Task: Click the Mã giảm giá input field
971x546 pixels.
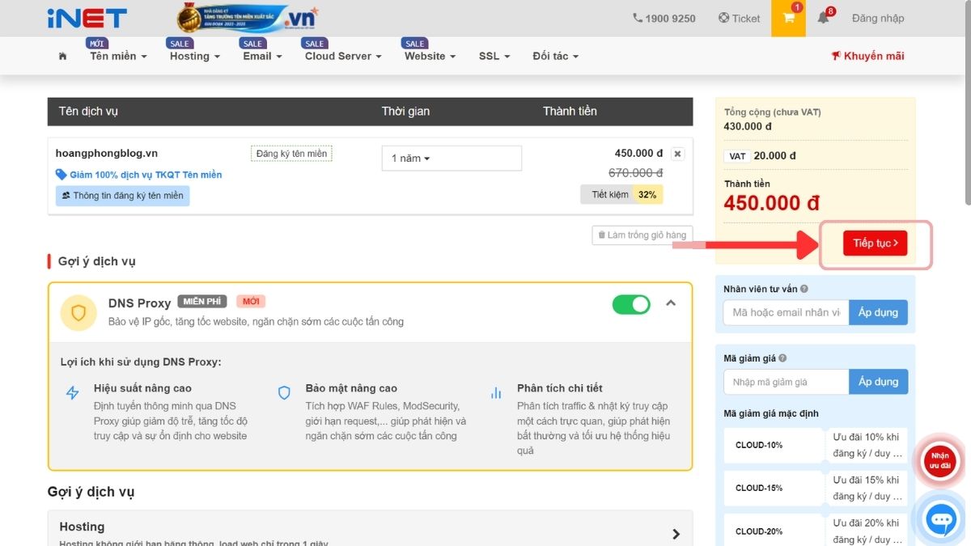Action: (786, 382)
